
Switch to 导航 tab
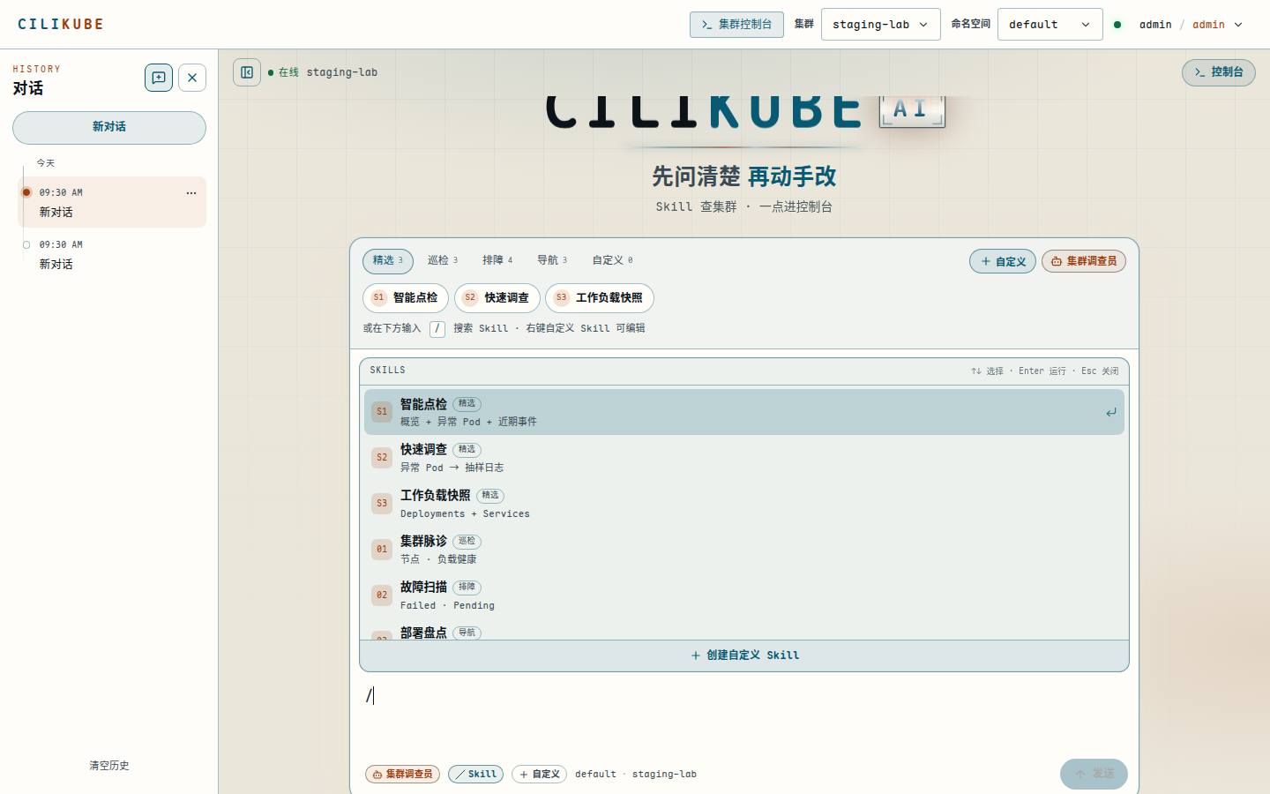(552, 261)
